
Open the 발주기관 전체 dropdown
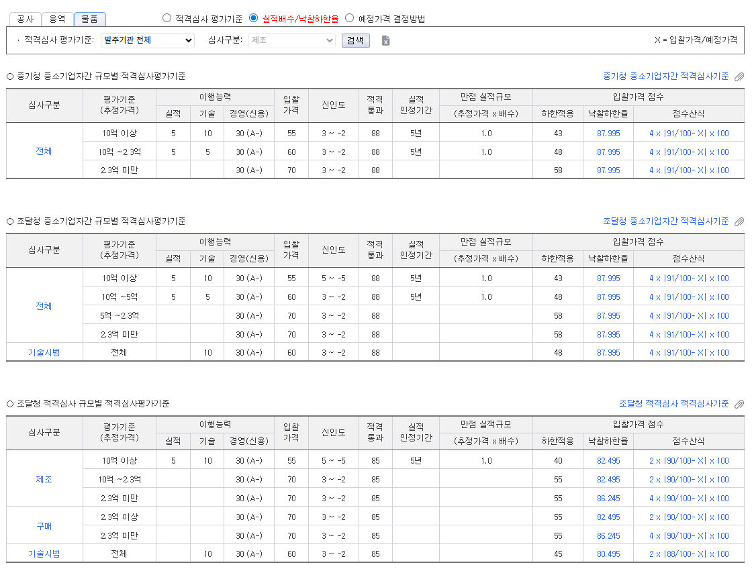[148, 40]
